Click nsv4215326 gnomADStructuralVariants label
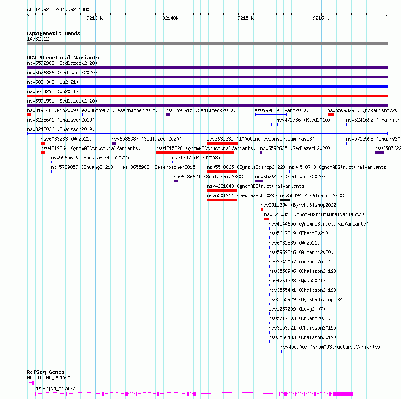Screen dimensions: 401x399 pyautogui.click(x=205, y=148)
